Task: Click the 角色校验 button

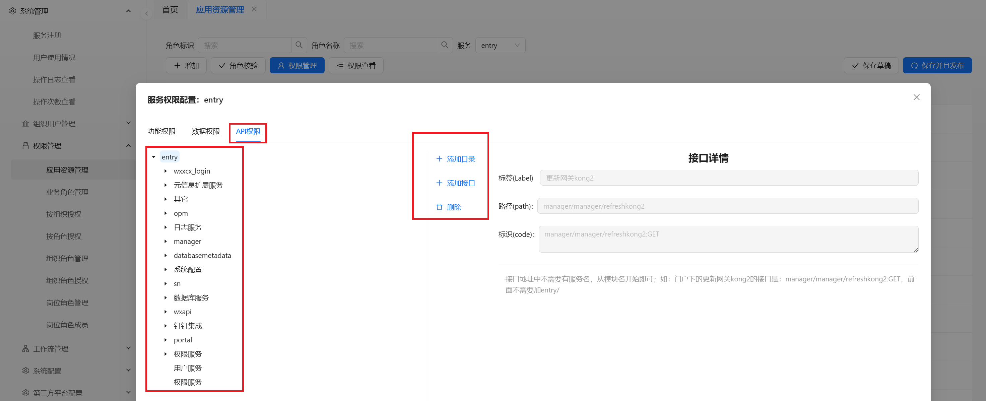Action: pos(238,65)
